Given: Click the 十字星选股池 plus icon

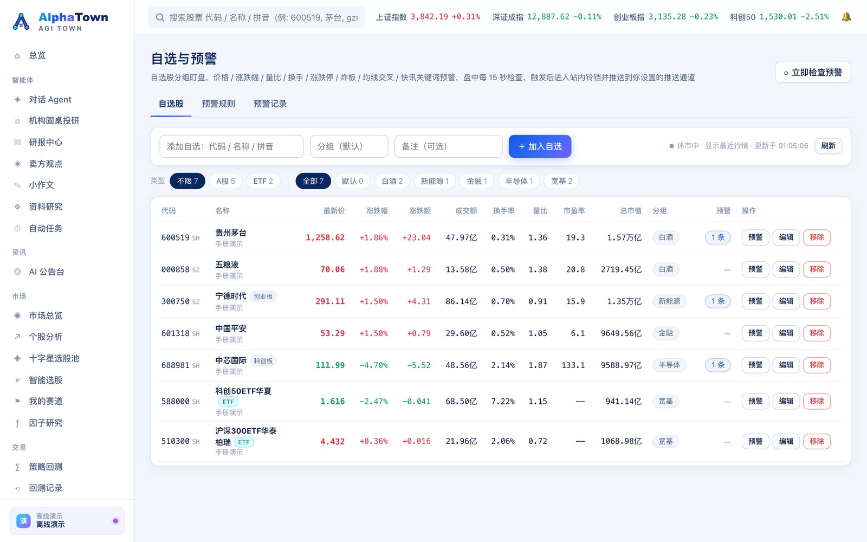Looking at the screenshot, I should click(x=17, y=358).
